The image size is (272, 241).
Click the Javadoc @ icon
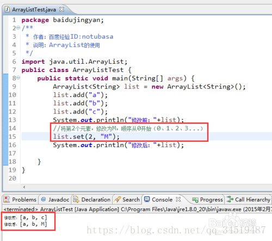(x=44, y=200)
